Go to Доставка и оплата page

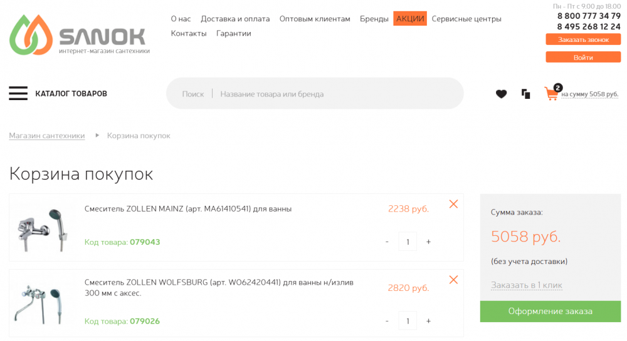(x=235, y=19)
